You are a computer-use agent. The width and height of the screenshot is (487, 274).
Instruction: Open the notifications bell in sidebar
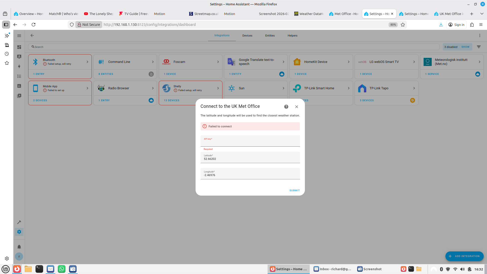click(19, 247)
